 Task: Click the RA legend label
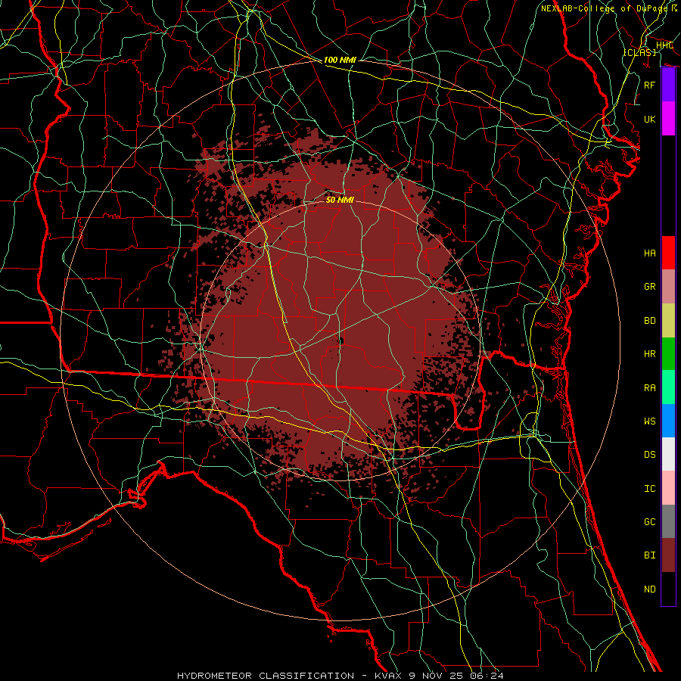click(x=650, y=387)
